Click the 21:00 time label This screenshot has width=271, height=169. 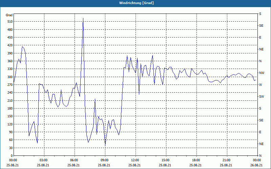(x=227, y=160)
